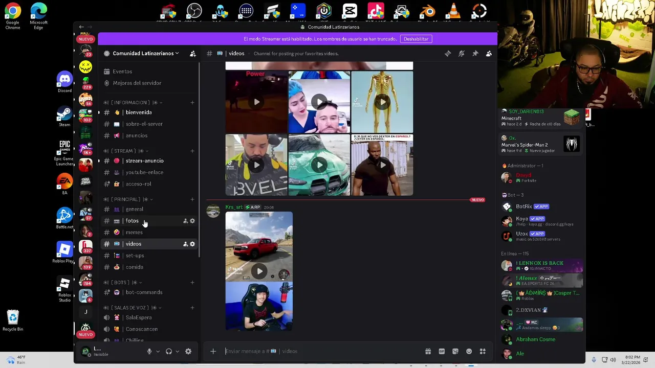Switch to the general channel
Viewport: 655px width, 368px height.
pyautogui.click(x=148, y=209)
